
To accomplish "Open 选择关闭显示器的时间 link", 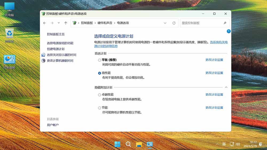I will click(x=61, y=55).
